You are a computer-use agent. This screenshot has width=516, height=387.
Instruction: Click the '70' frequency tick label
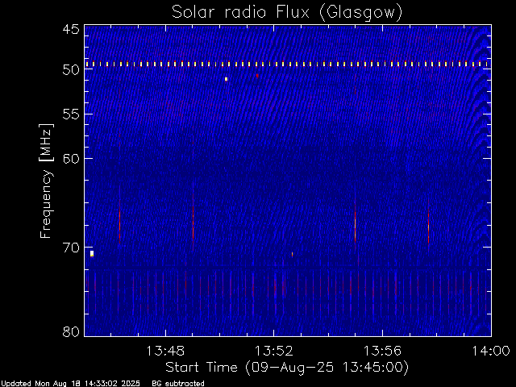click(x=71, y=248)
